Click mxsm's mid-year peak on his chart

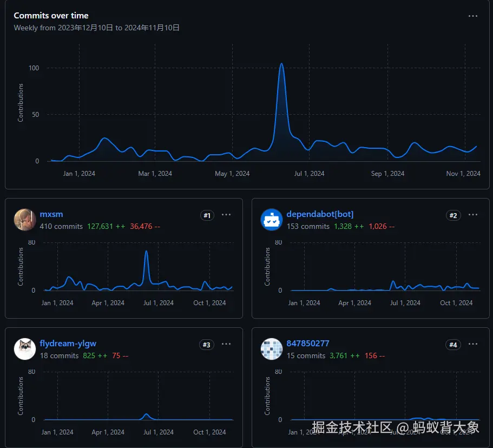[x=146, y=252]
